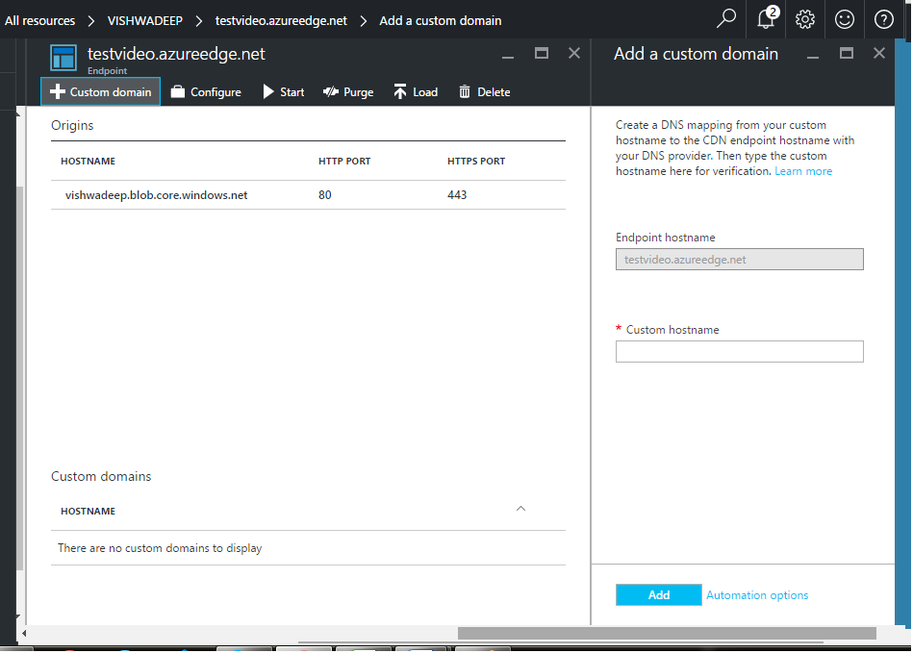The height and width of the screenshot is (653, 913).
Task: Click the horizontal scrollbar left arrow
Action: [24, 633]
